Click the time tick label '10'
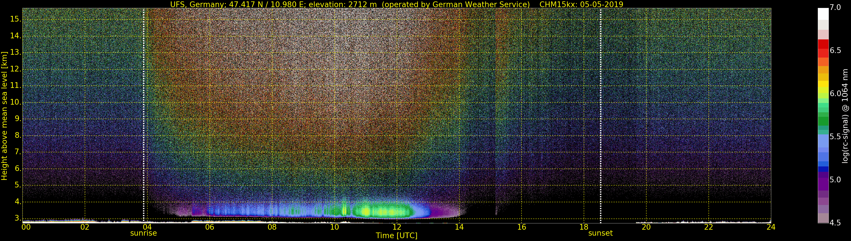 pyautogui.click(x=334, y=227)
